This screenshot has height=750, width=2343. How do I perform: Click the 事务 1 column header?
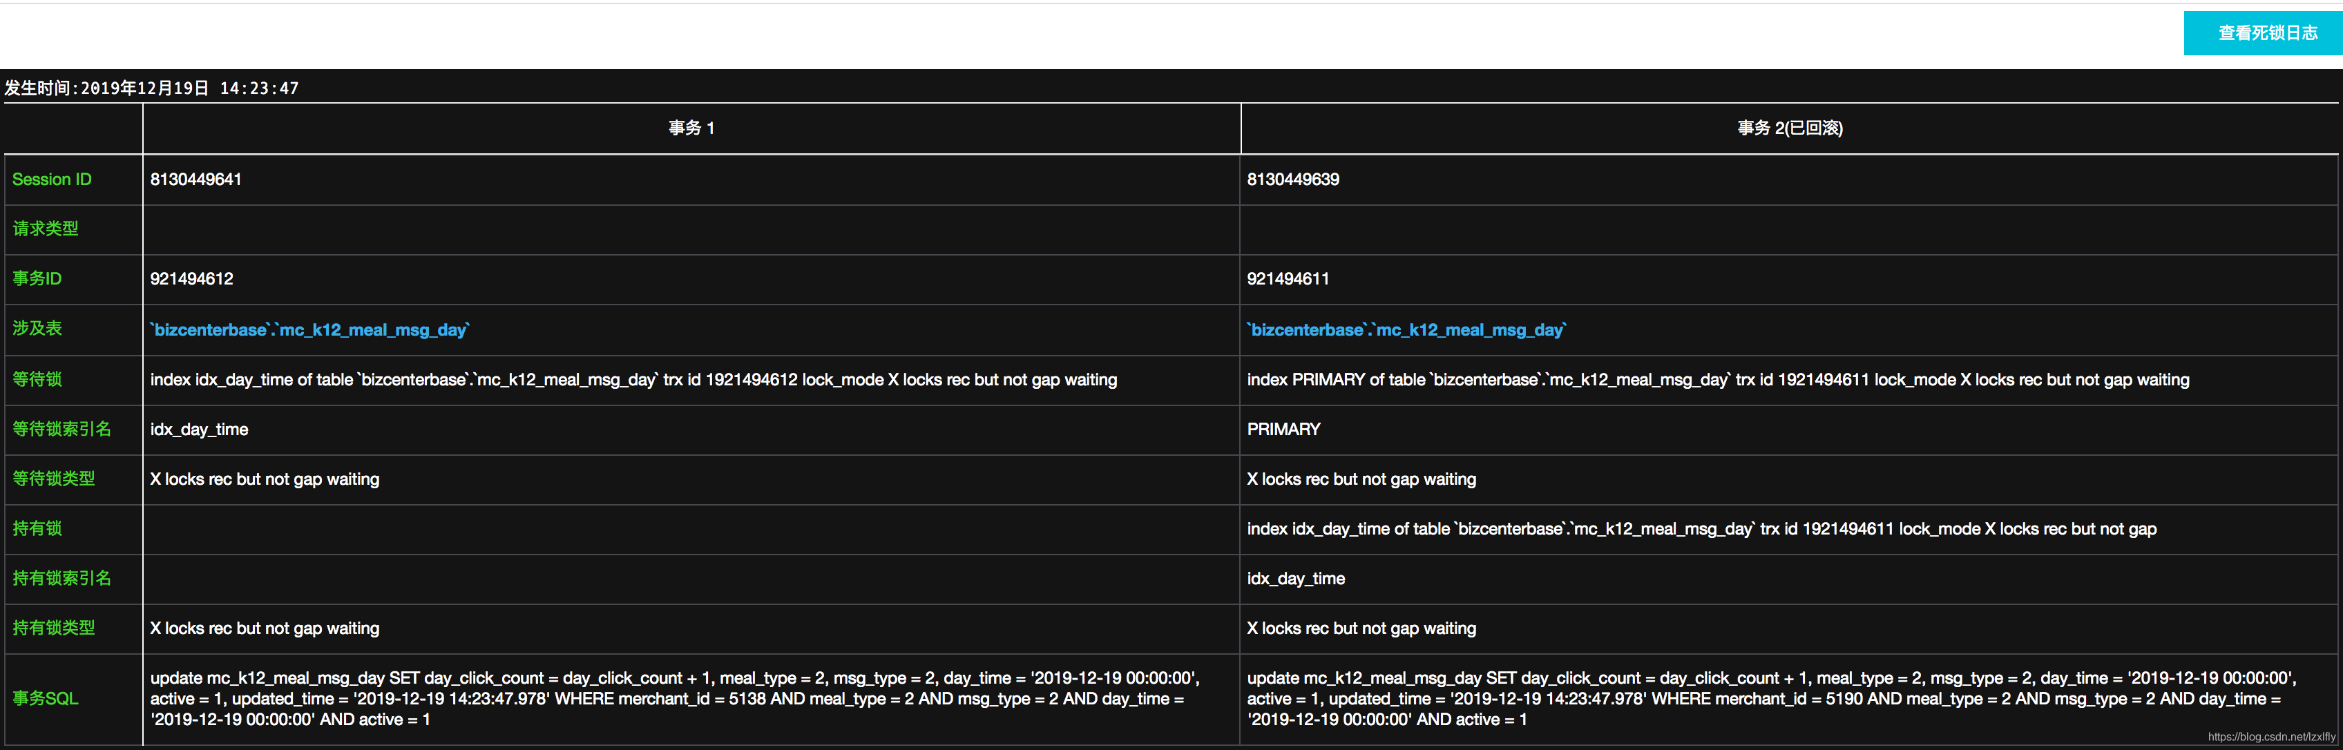[x=691, y=128]
